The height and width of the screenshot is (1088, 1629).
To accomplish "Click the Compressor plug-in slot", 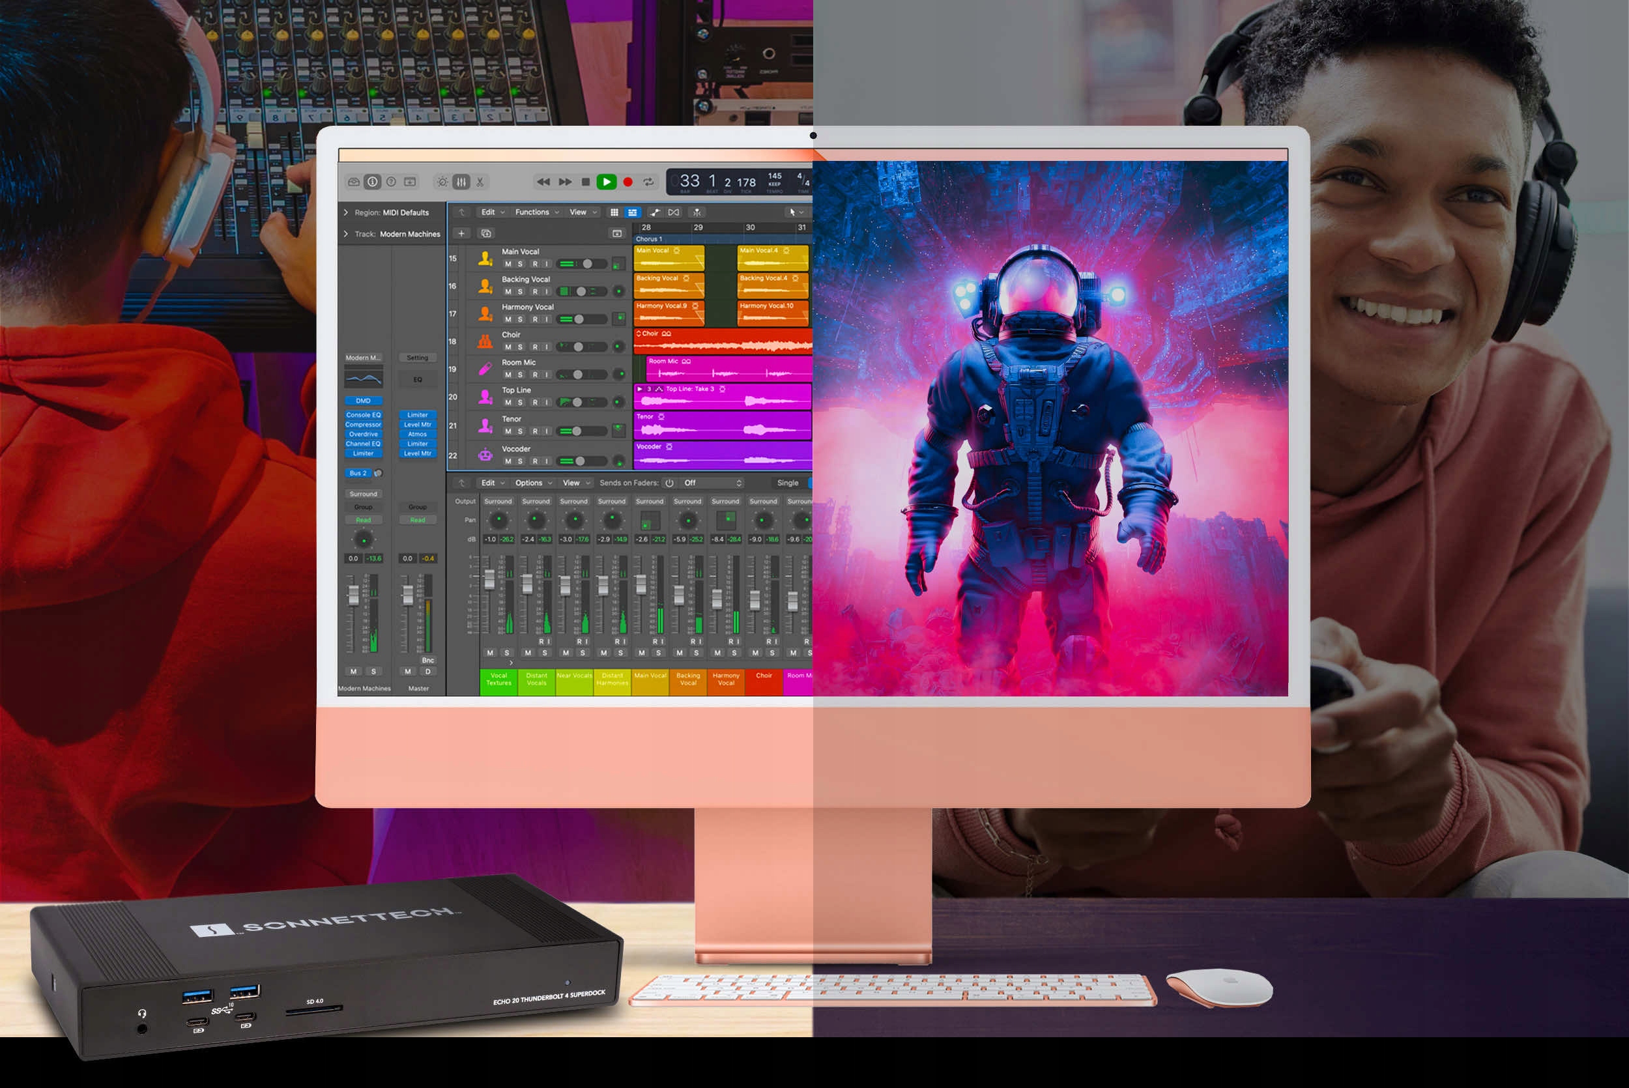I will pos(363,425).
